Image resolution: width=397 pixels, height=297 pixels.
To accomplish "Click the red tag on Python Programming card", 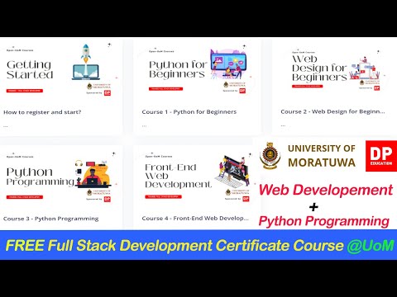I will pyautogui.click(x=25, y=197).
